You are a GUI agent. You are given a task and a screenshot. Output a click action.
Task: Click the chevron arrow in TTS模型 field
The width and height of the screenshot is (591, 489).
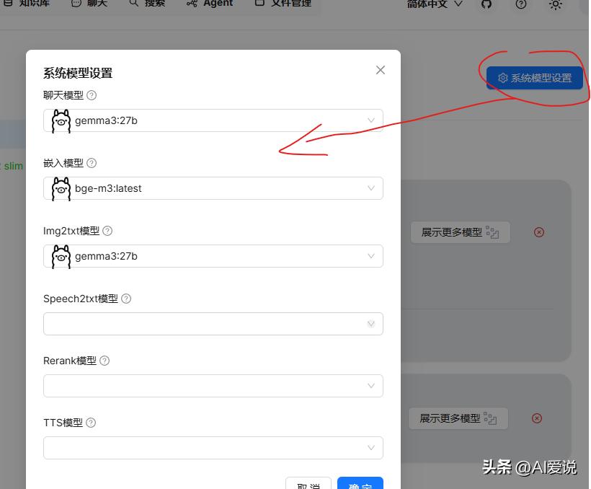(371, 447)
